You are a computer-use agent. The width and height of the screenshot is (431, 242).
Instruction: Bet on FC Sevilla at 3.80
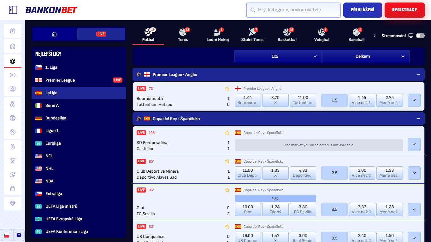pos(303,210)
